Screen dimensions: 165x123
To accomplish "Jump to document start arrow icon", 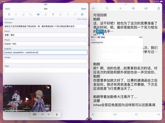I will [93, 114].
